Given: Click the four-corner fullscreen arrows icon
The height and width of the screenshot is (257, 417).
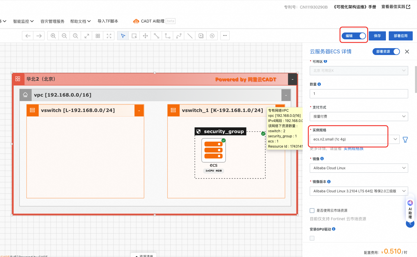Looking at the screenshot, I should pyautogui.click(x=109, y=36).
